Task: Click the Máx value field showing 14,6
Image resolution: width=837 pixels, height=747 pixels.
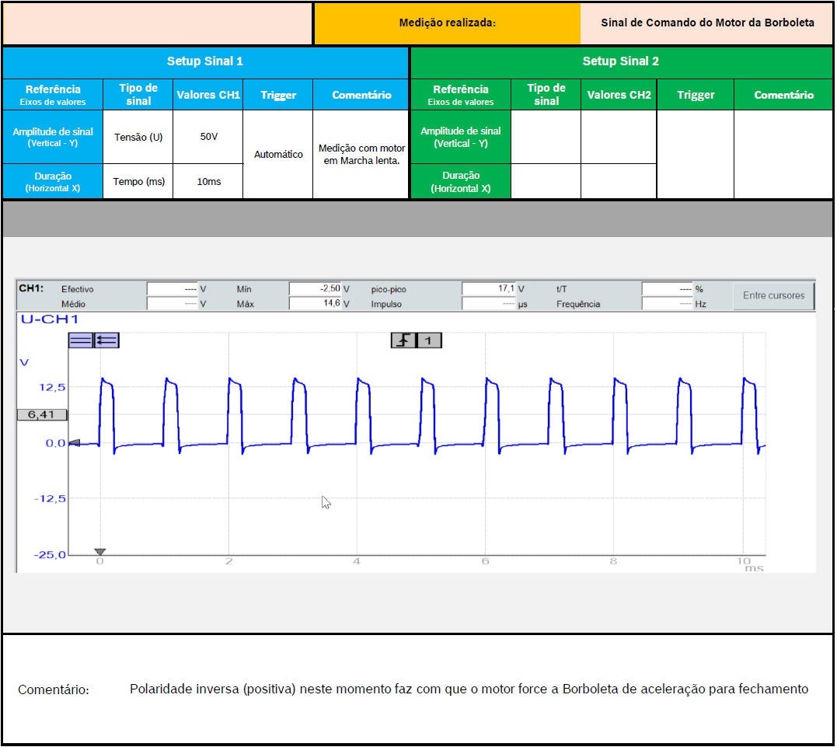Action: pyautogui.click(x=316, y=304)
